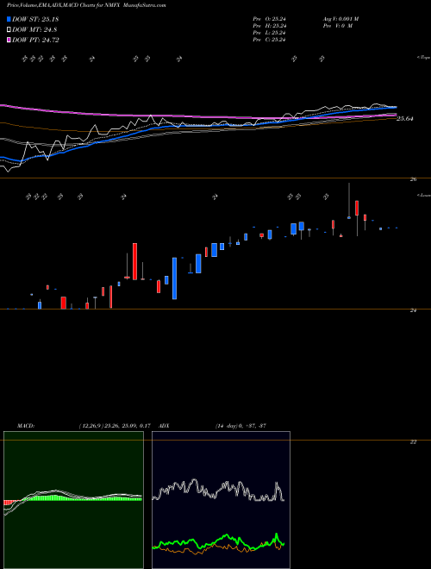This screenshot has height=569, width=431.
Task: Click the 'Pre H: 25.24' value
Action: (269, 26)
